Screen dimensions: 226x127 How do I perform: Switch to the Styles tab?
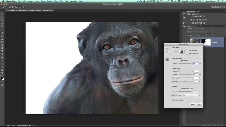coord(198,12)
